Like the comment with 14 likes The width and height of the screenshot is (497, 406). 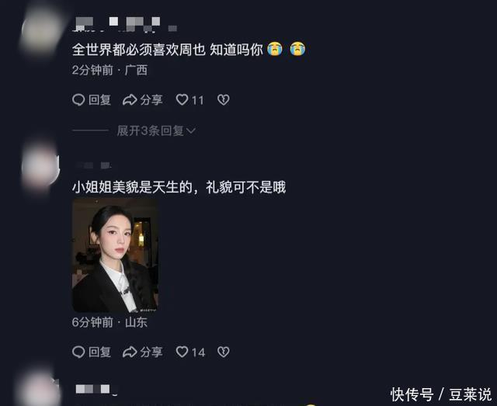pos(182,352)
